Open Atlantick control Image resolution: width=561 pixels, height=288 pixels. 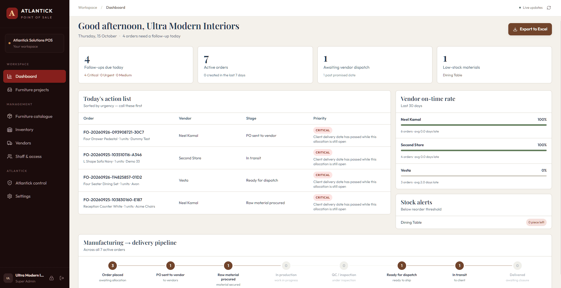click(35, 183)
